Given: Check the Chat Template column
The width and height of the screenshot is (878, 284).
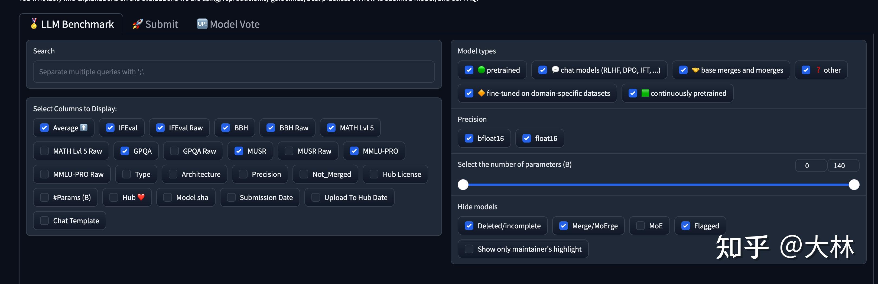Looking at the screenshot, I should click(44, 221).
